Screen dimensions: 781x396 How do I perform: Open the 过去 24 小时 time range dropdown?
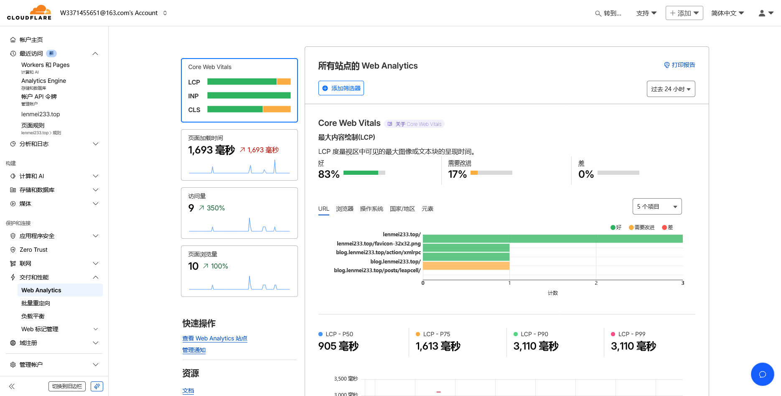(671, 89)
